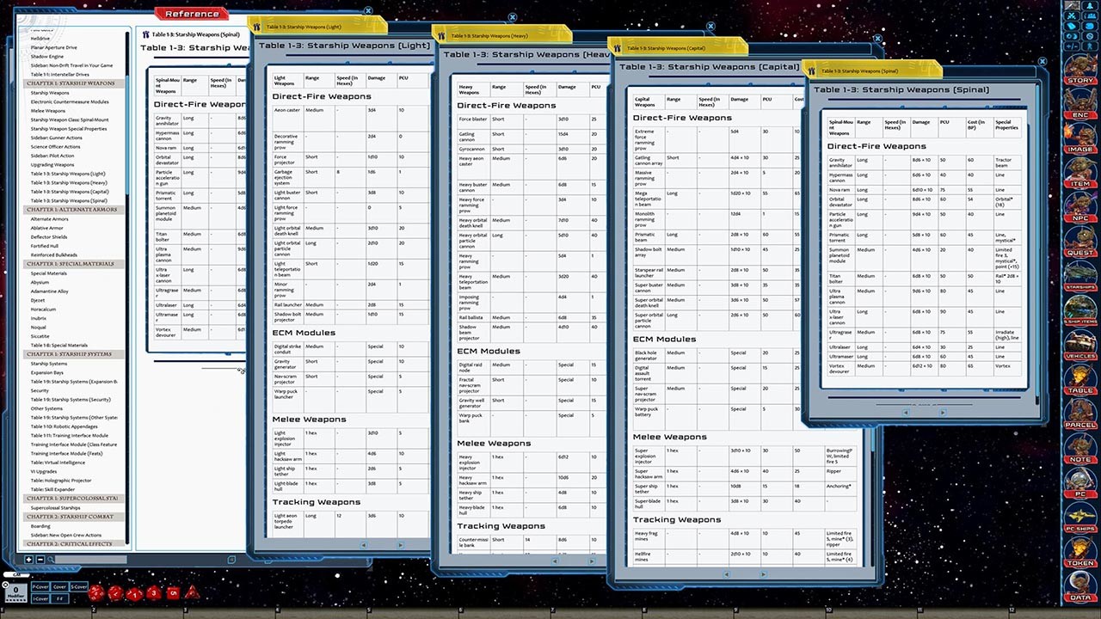Click the red d4 pyramid die
1101x619 pixels.
point(193,592)
